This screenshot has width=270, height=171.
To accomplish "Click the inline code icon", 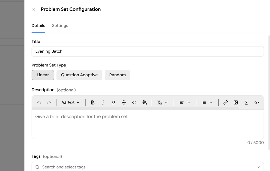I will pyautogui.click(x=134, y=102).
